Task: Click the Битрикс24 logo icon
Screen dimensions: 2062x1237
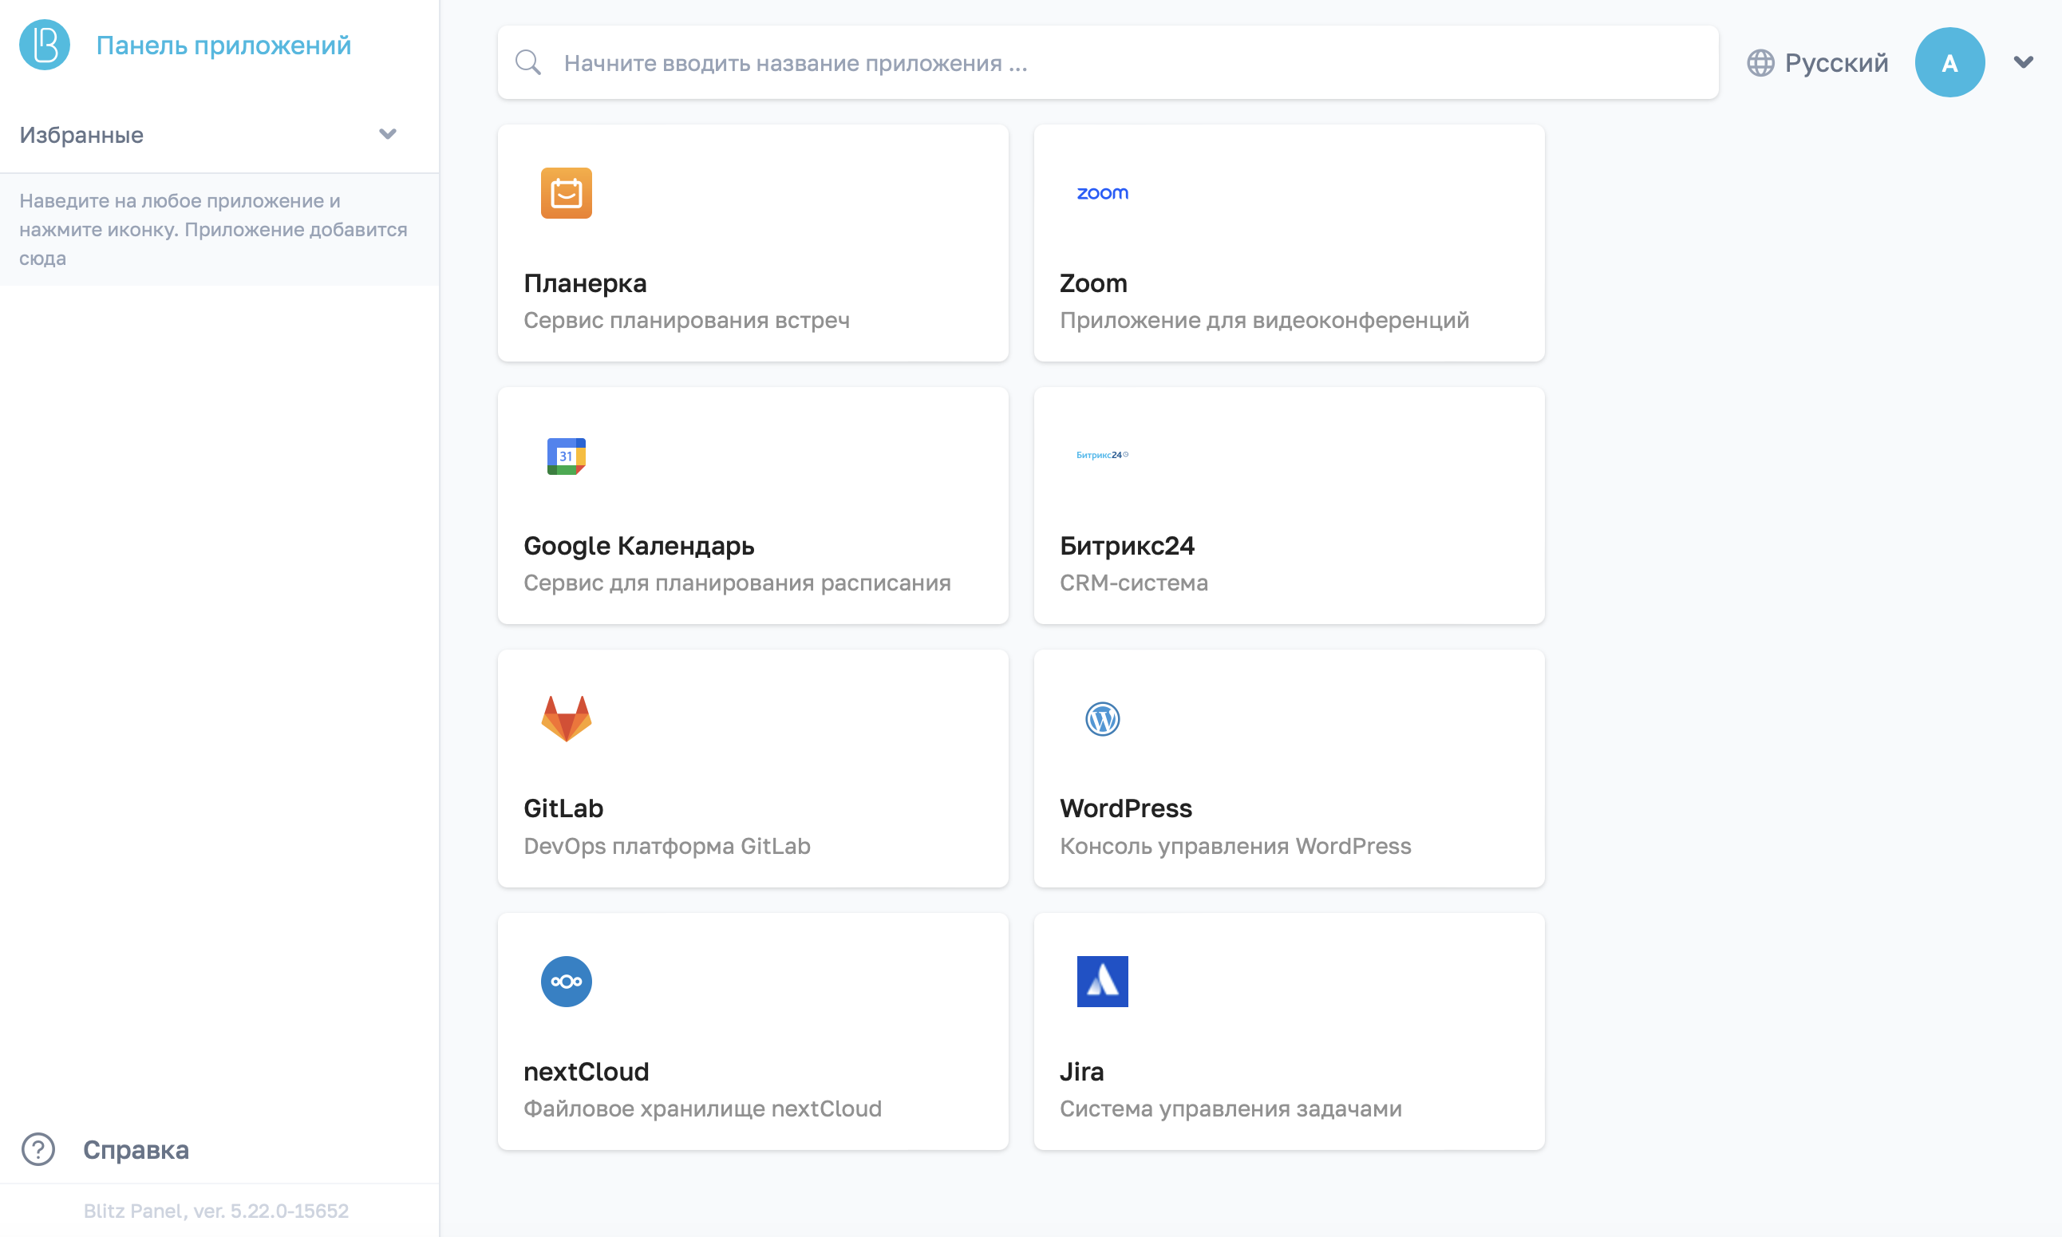Action: pyautogui.click(x=1102, y=455)
